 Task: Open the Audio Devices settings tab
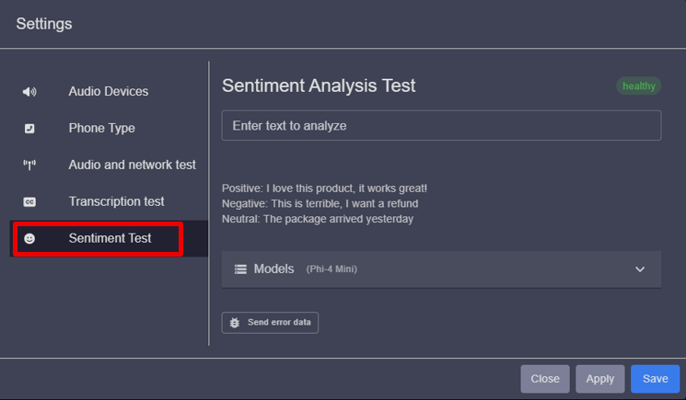[108, 92]
